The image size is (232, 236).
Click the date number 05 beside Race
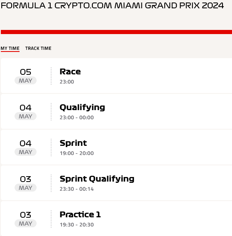[x=25, y=72]
